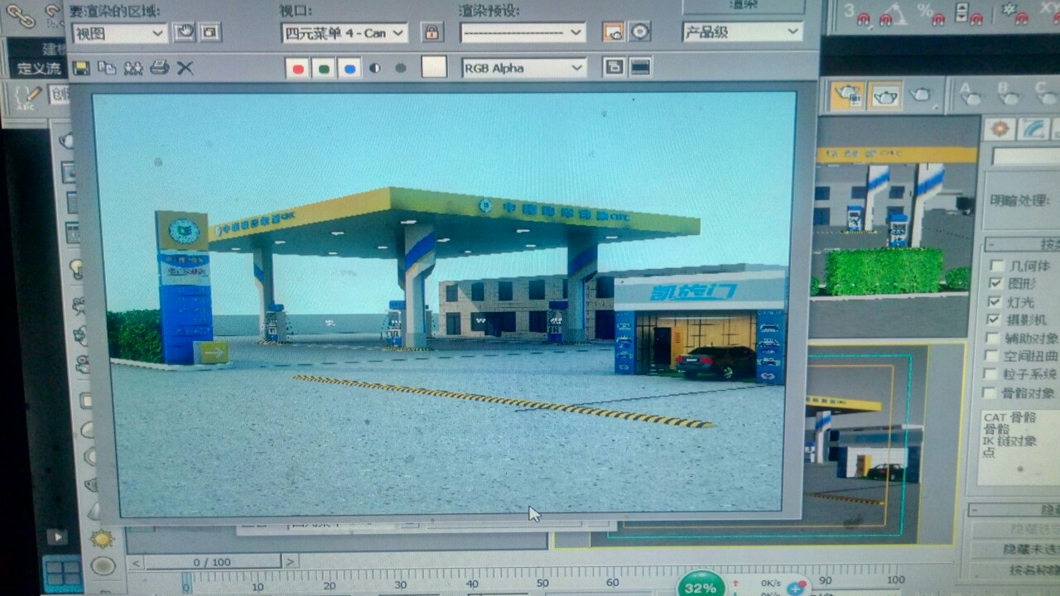Click the 渲染 render button
This screenshot has height=596, width=1060.
pos(743,5)
